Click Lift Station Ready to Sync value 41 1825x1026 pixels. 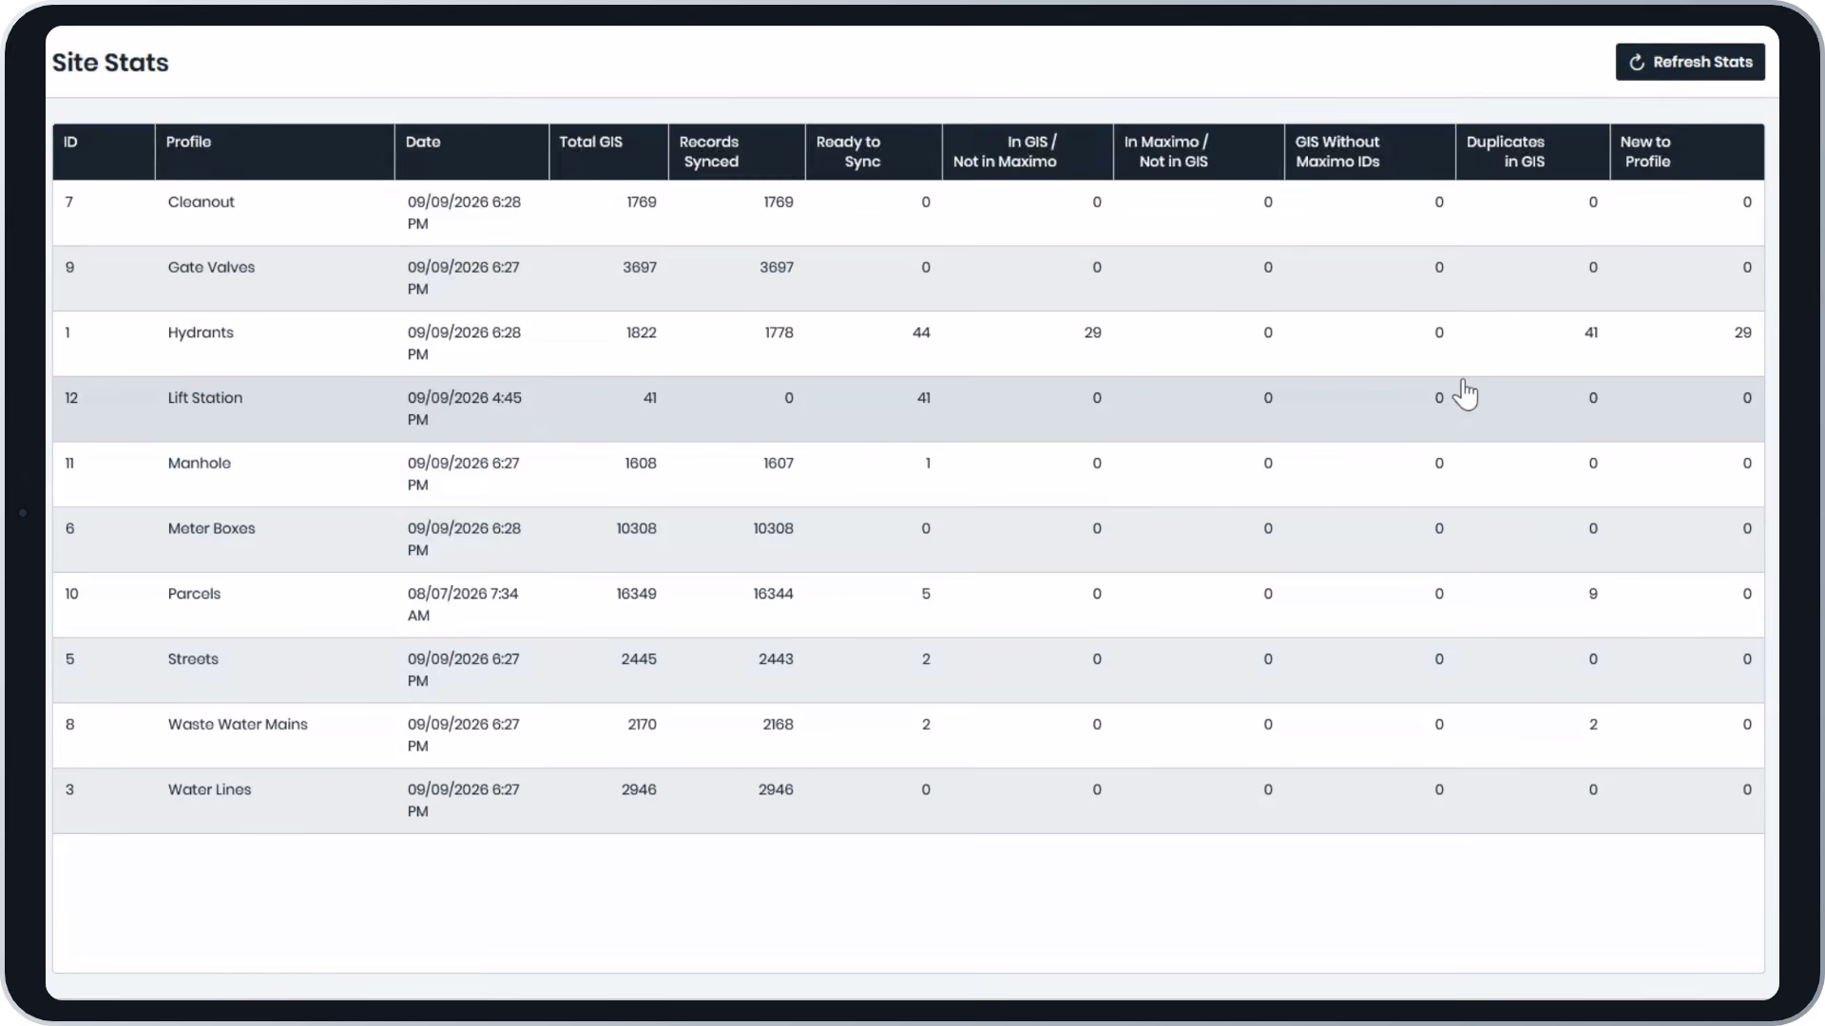924,398
